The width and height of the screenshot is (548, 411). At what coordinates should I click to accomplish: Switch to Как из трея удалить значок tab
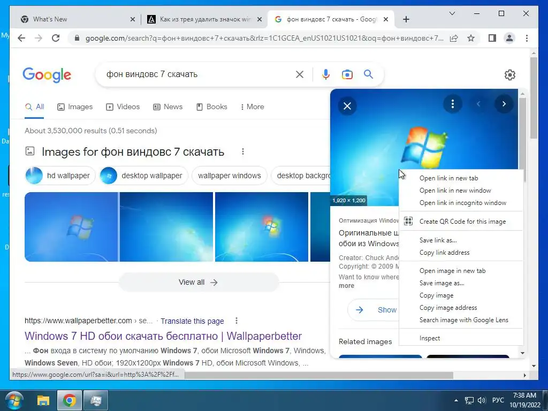pos(204,19)
